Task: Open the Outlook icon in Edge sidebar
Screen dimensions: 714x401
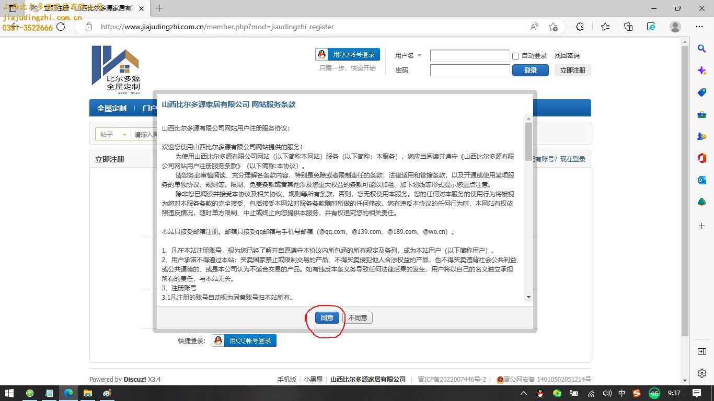Action: pos(702,180)
